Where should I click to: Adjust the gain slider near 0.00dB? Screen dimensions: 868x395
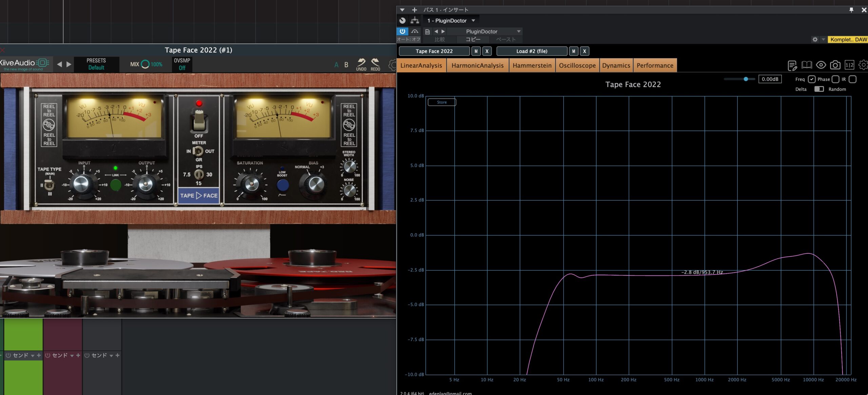pos(746,79)
